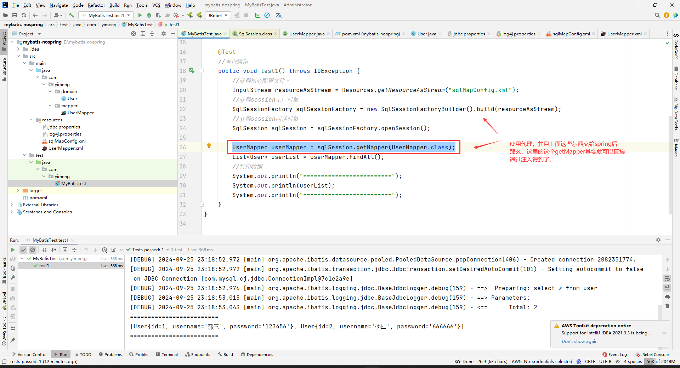This screenshot has height=368, width=680.
Task: Open the Terminal tool window button
Action: pos(167,354)
